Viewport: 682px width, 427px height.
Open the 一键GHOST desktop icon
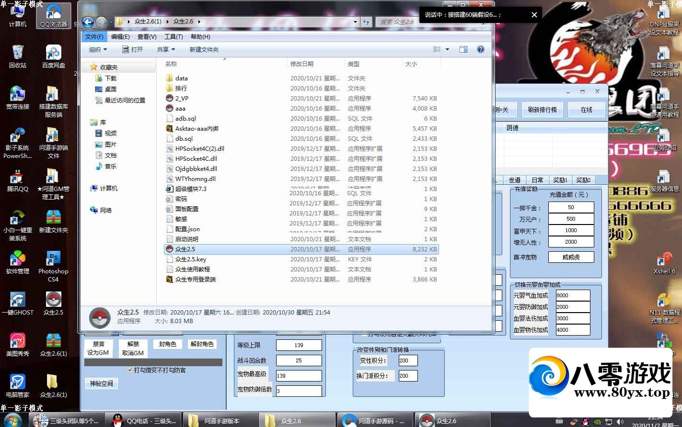click(x=18, y=304)
